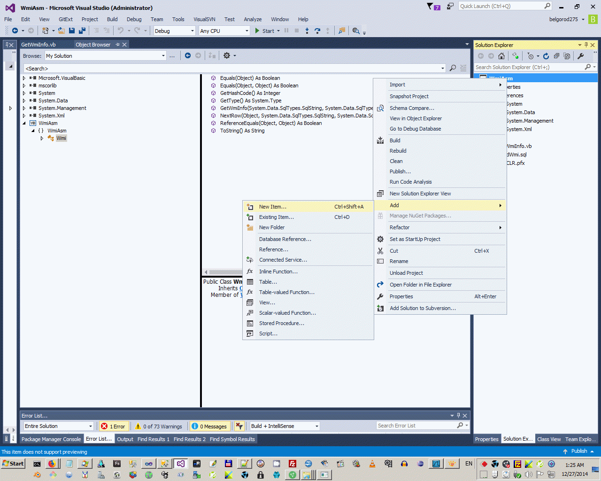Open Properties wrench in Solution Explorer toolbar
The image size is (601, 481).
coord(581,56)
